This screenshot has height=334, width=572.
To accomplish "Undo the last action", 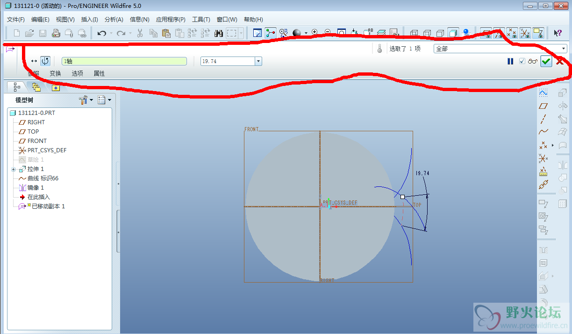I will pos(102,33).
